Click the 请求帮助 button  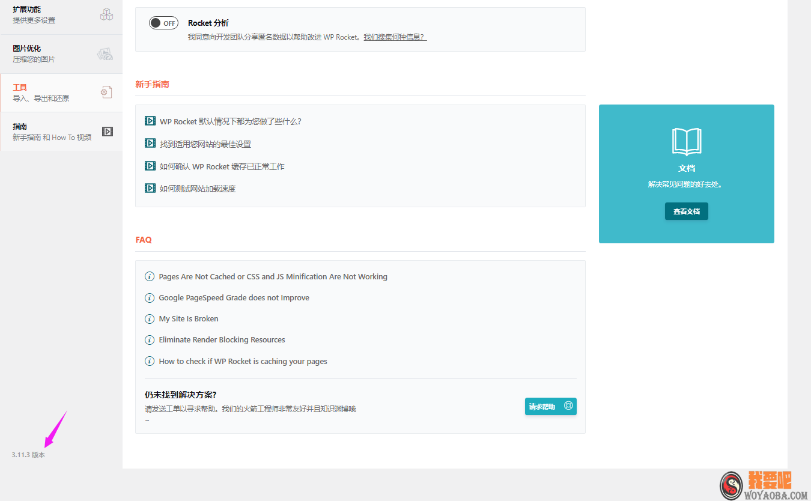pos(550,406)
